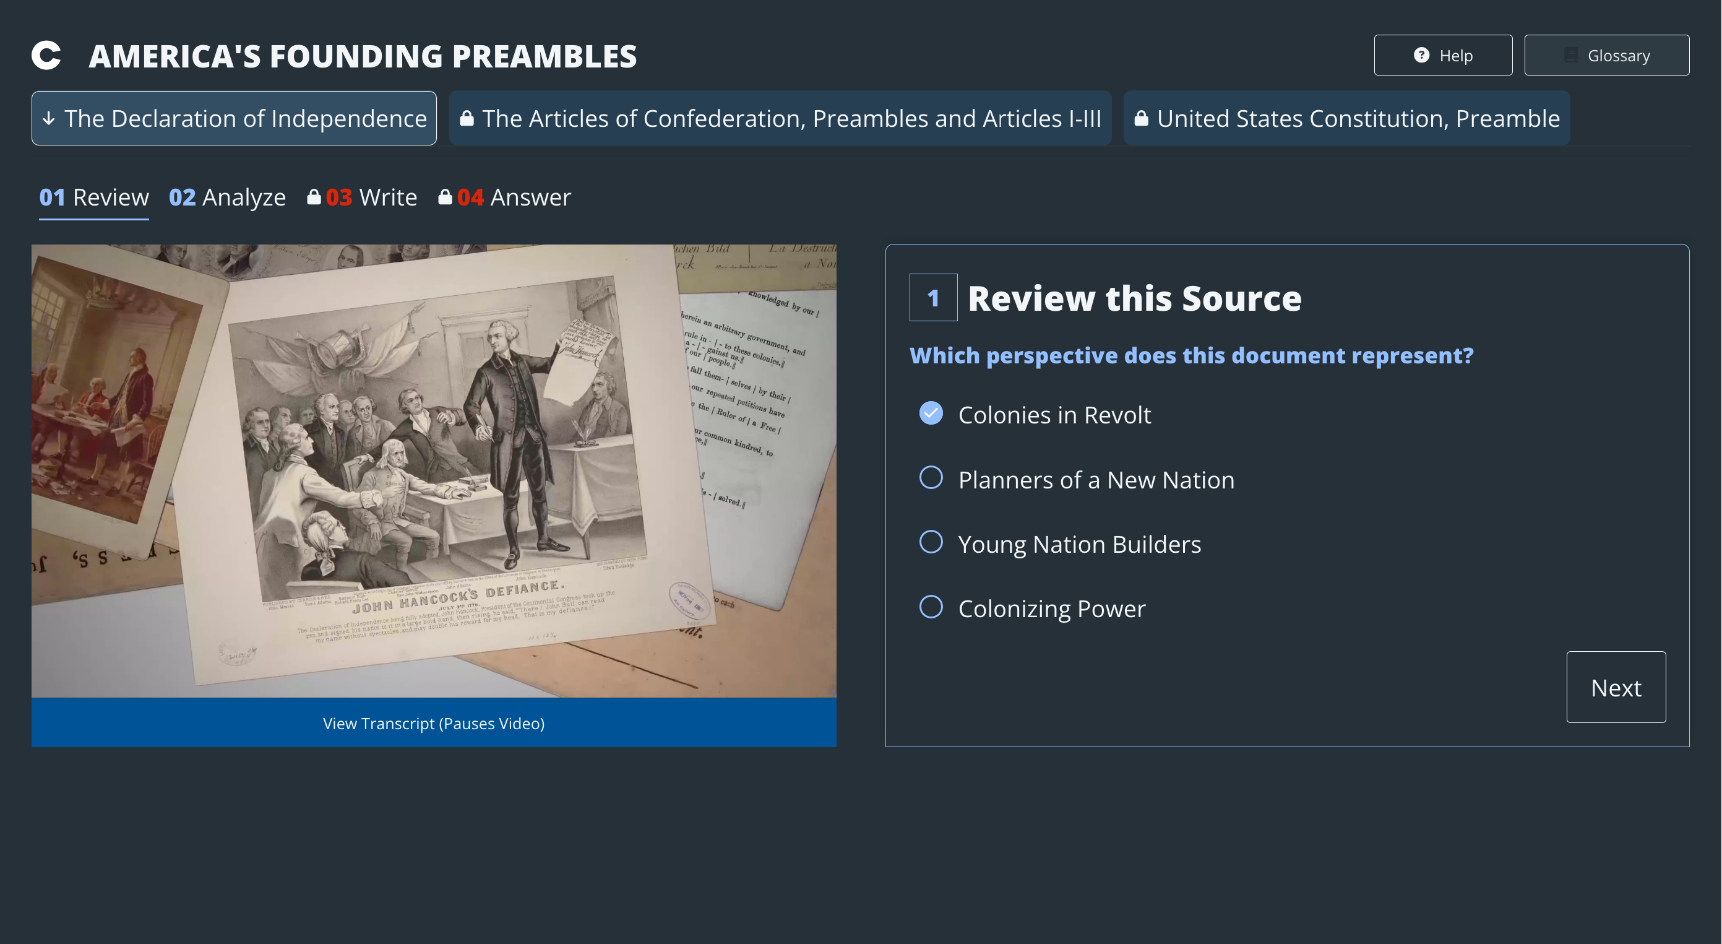Open the Glossary button
Viewport: 1722px width, 944px height.
point(1606,56)
